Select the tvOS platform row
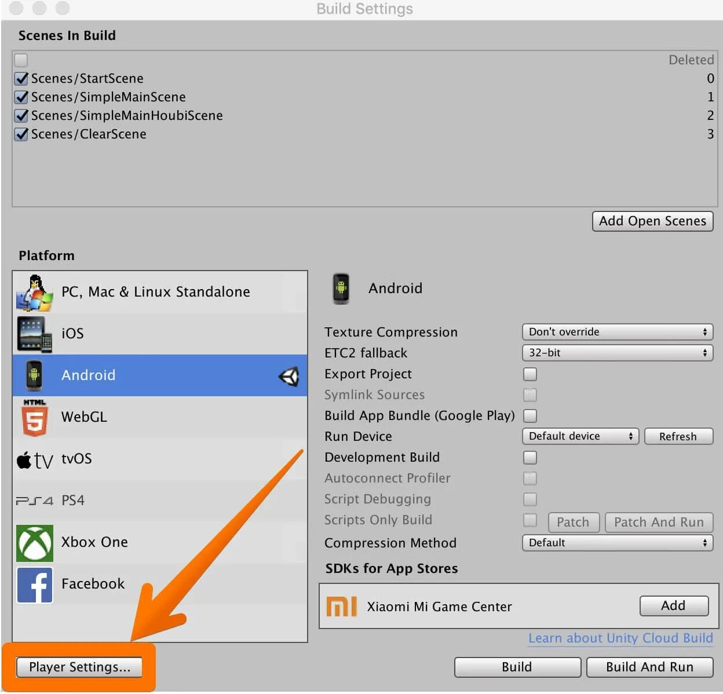The width and height of the screenshot is (723, 694). point(160,459)
